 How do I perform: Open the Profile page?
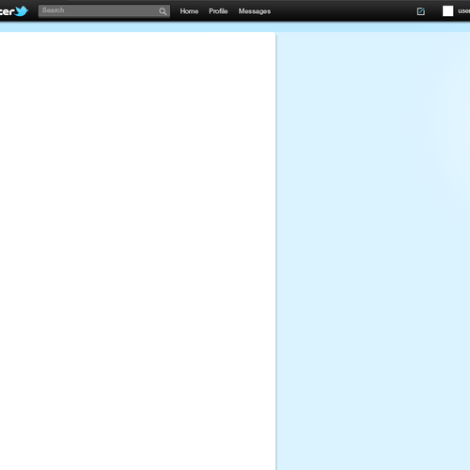point(218,11)
